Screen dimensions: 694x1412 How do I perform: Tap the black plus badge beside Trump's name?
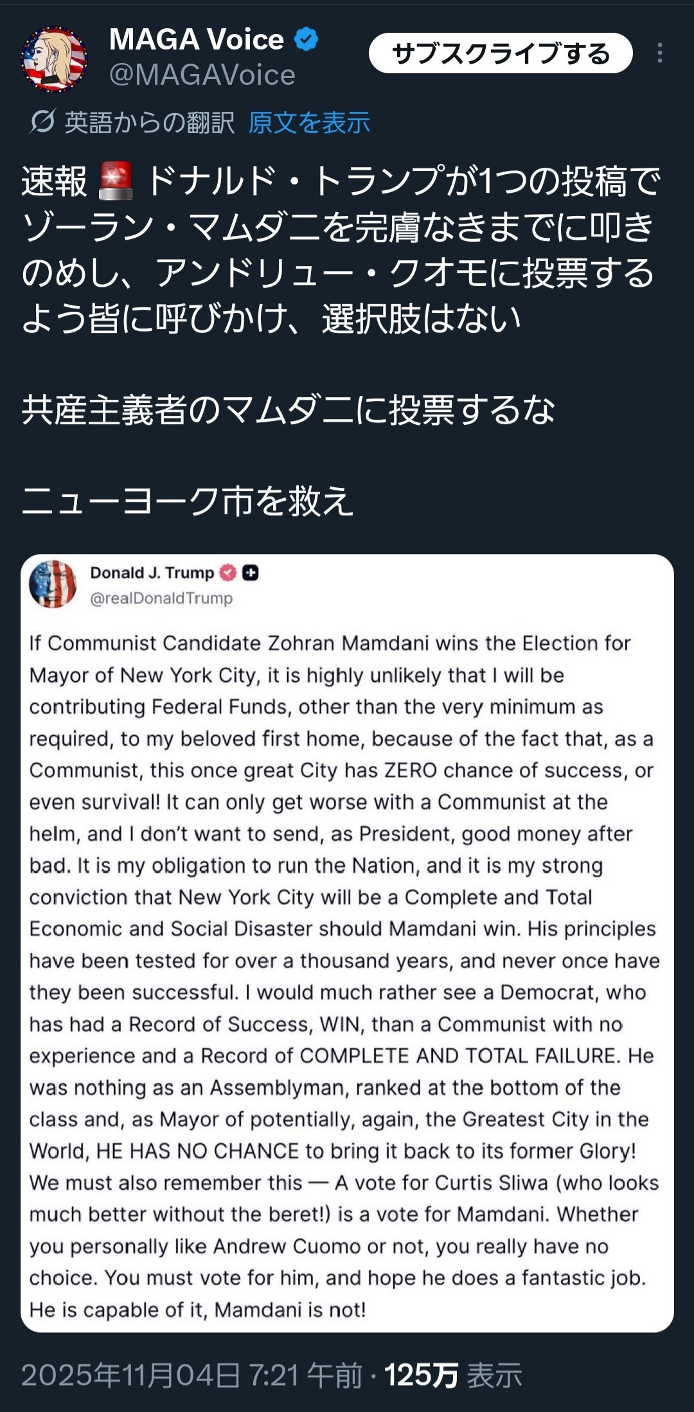251,573
